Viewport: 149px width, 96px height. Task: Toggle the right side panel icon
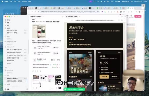125,17
